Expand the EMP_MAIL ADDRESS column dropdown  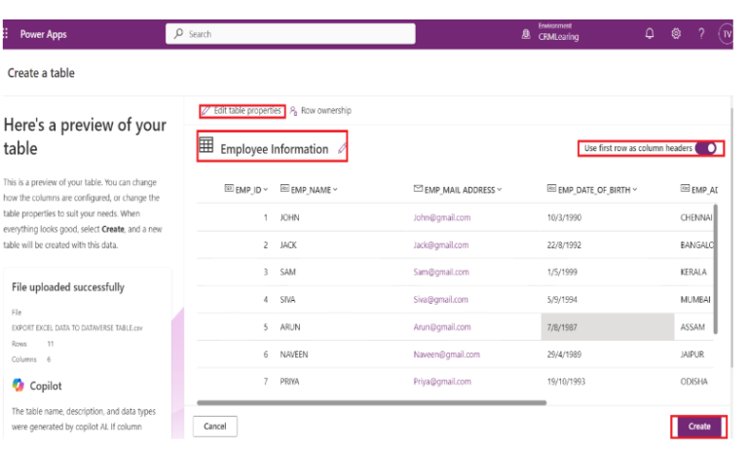pyautogui.click(x=500, y=189)
